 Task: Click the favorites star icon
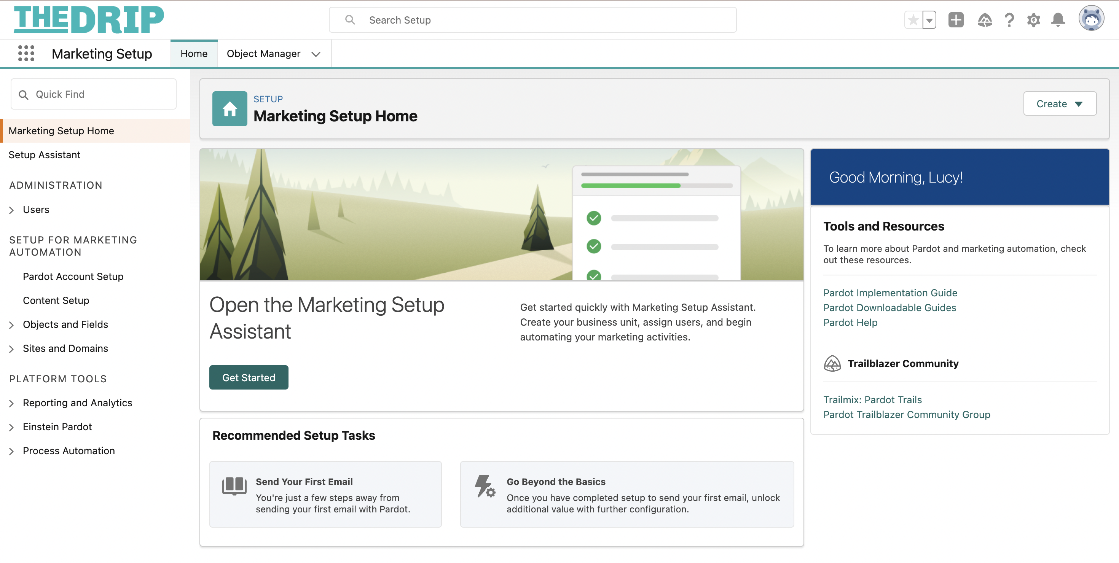point(913,20)
